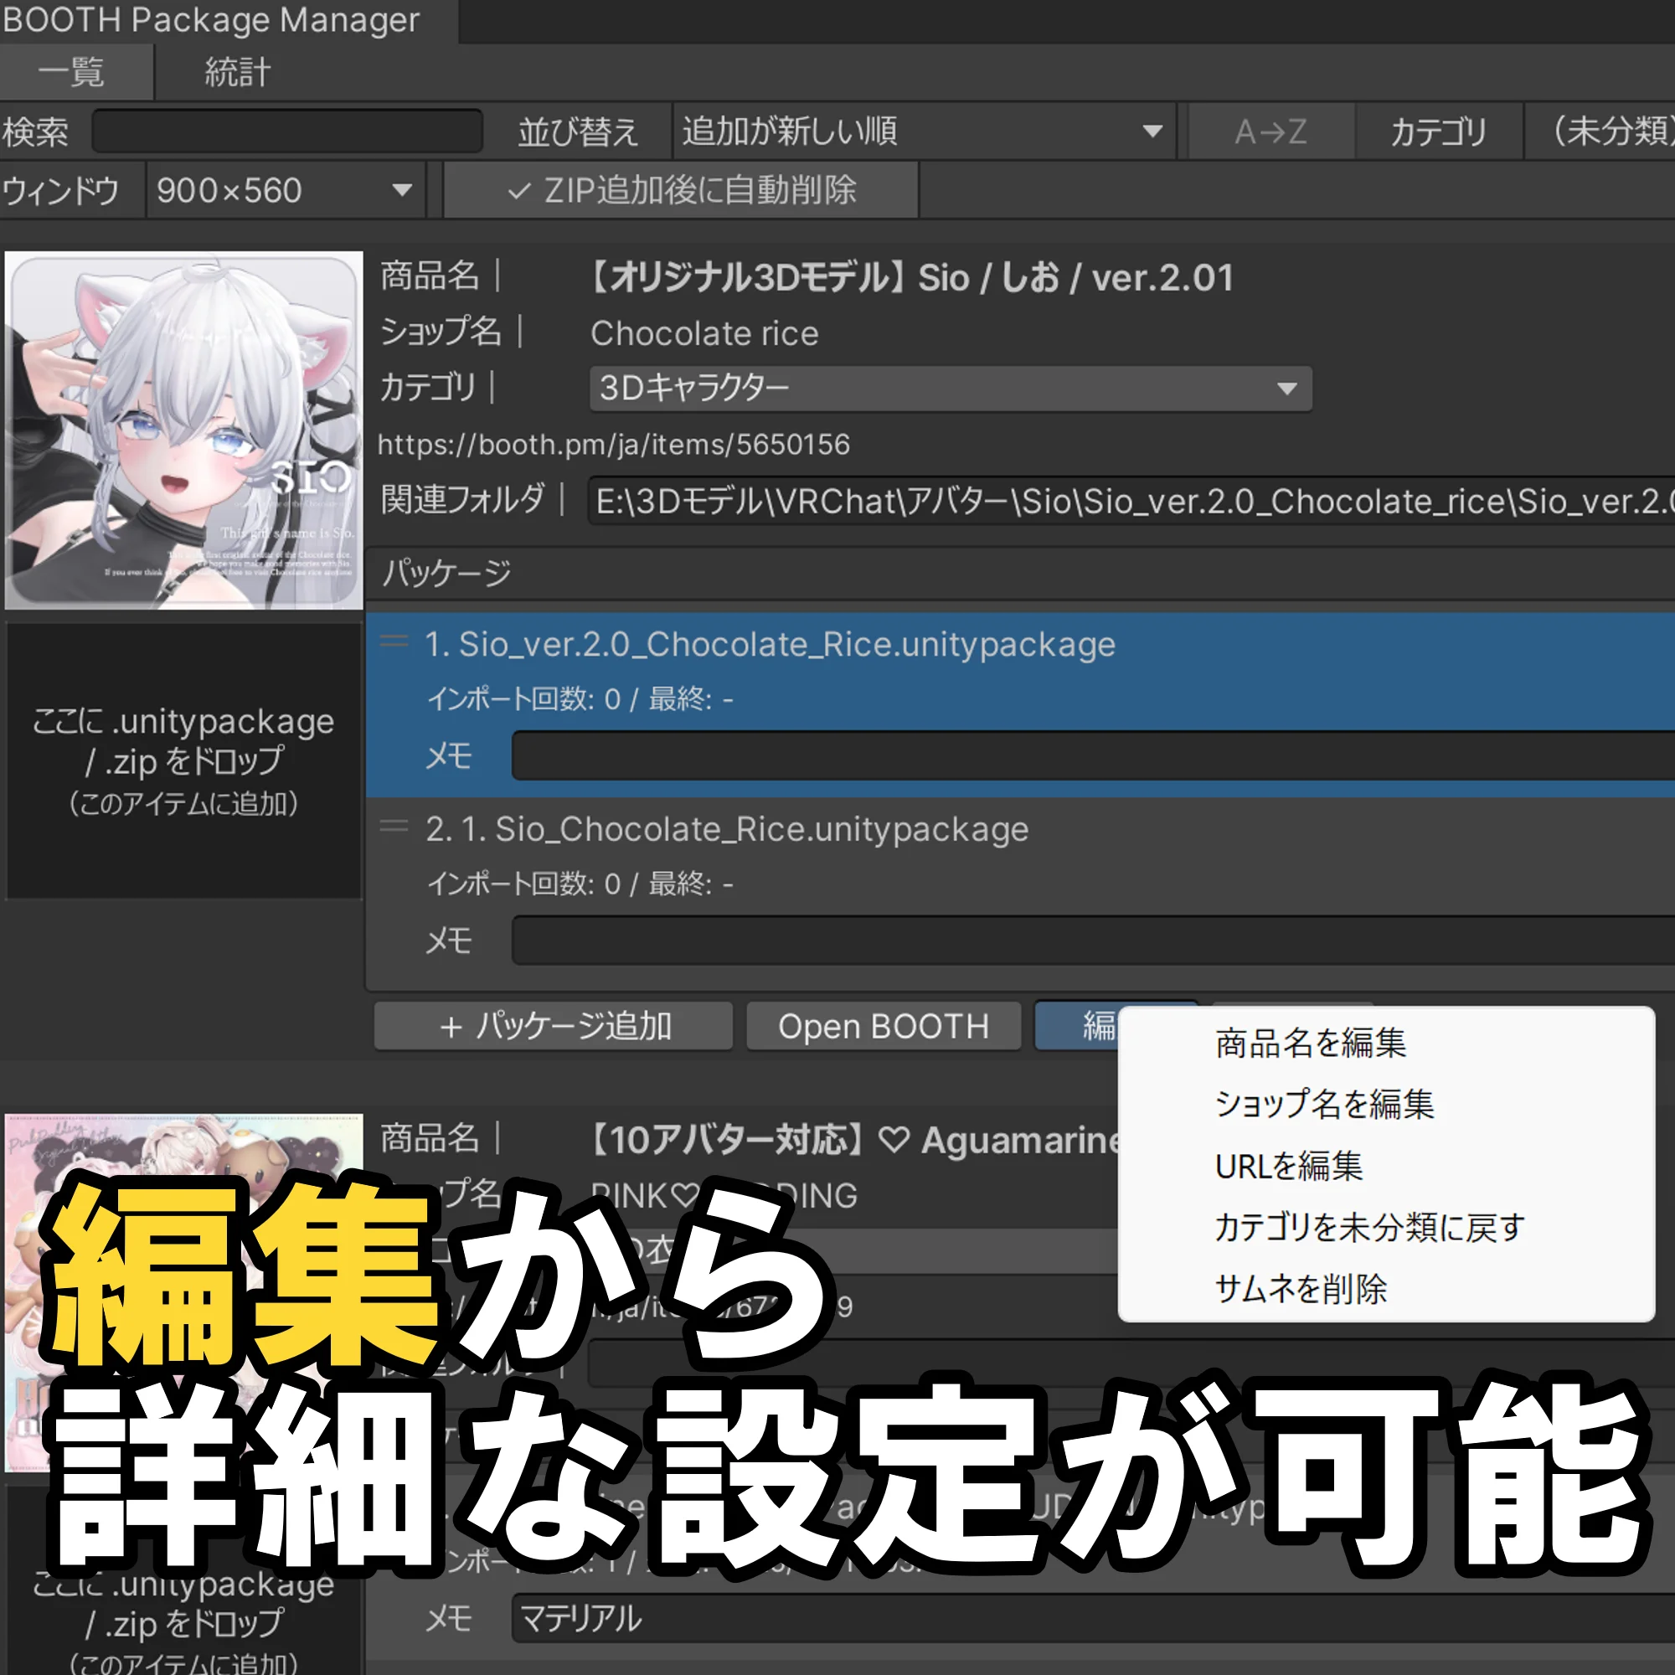1675x1675 pixels.
Task: Open the 900×560 window size dropdown
Action: click(281, 190)
